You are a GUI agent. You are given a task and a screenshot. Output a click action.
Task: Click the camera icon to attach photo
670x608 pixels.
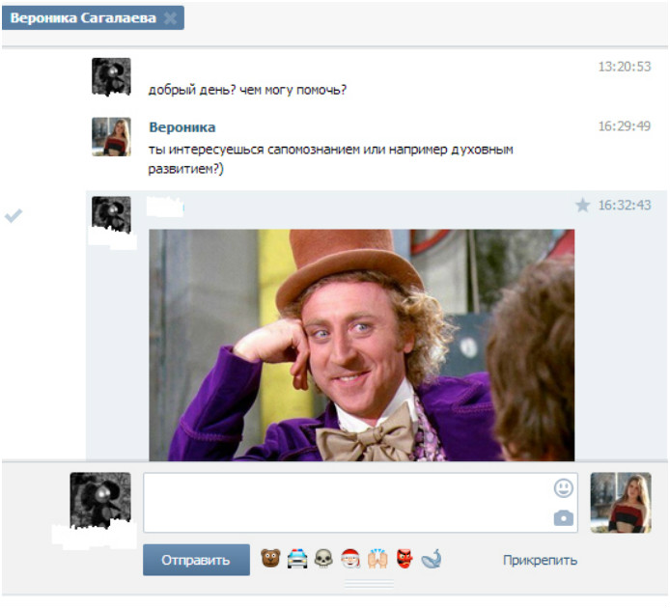(x=564, y=518)
